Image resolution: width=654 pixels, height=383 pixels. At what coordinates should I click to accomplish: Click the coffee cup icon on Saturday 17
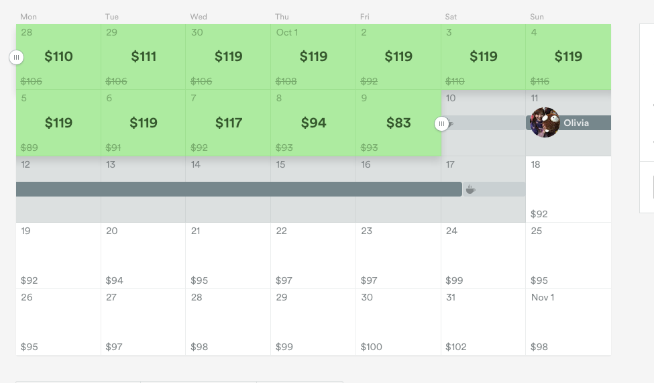[x=470, y=189]
